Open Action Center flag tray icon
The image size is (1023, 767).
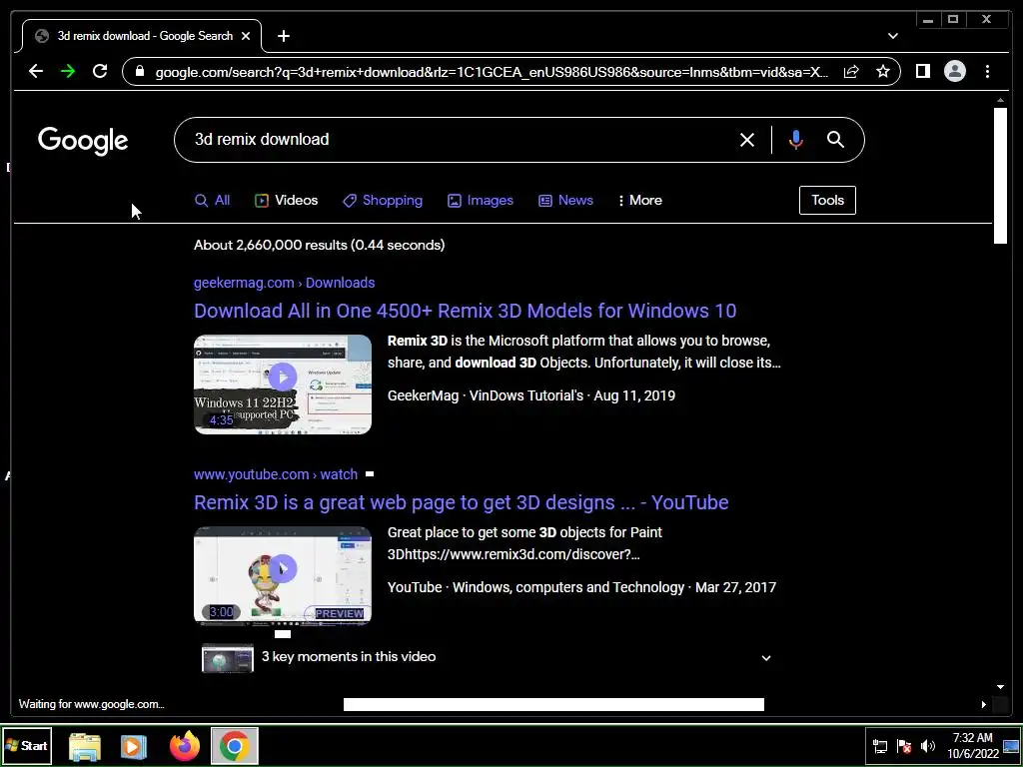coord(903,746)
